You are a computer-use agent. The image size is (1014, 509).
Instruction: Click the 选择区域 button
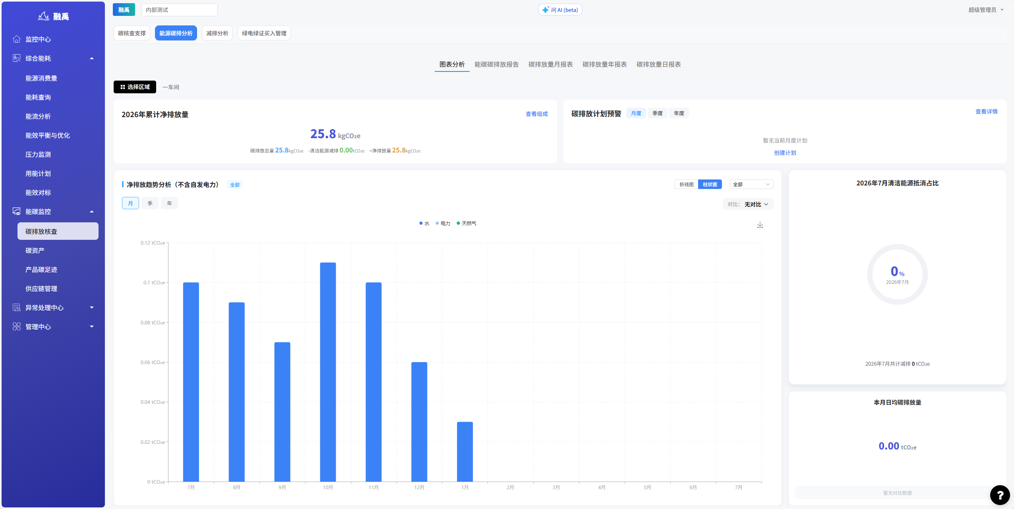tap(135, 87)
